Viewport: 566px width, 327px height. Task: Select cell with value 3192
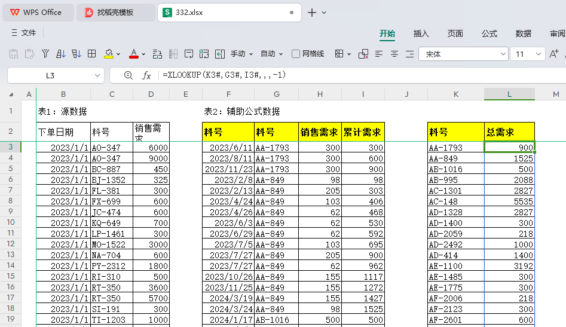point(509,266)
